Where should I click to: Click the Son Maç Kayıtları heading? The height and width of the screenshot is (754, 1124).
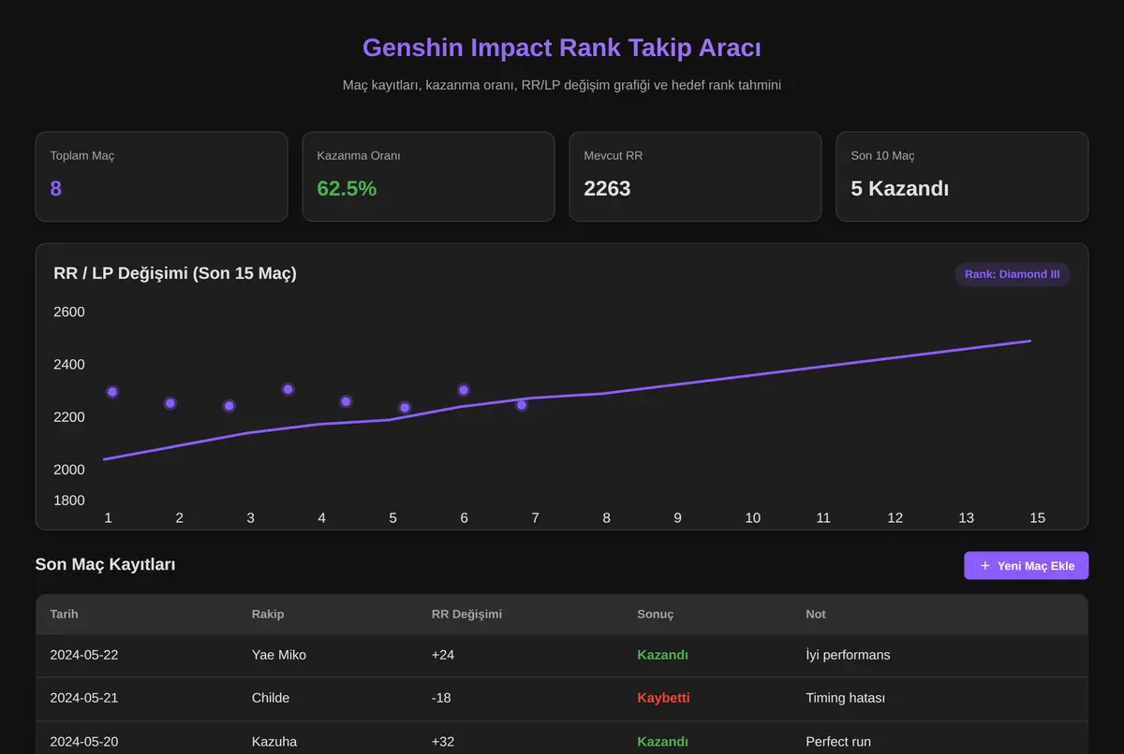click(105, 565)
